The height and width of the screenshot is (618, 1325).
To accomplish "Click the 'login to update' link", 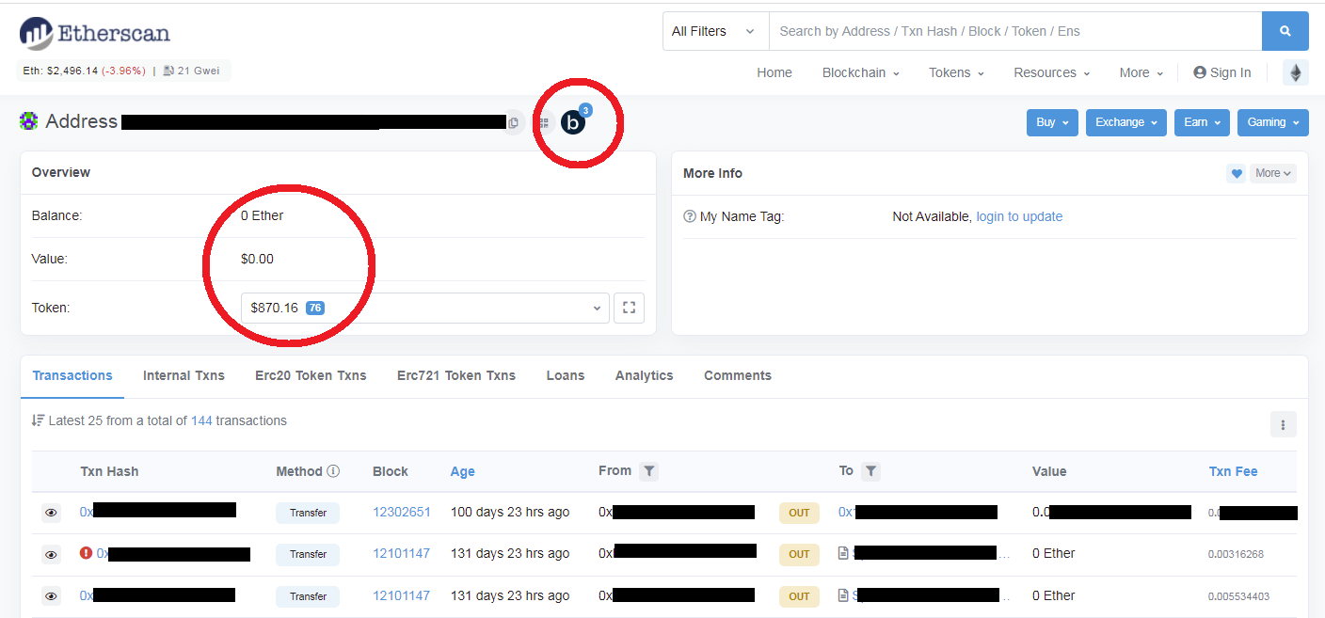I will [1019, 216].
